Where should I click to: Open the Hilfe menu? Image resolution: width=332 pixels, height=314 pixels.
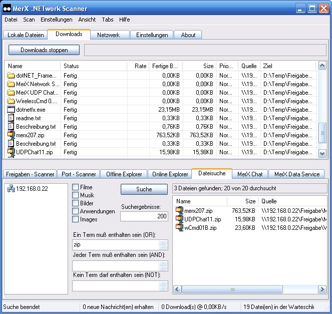(x=125, y=20)
